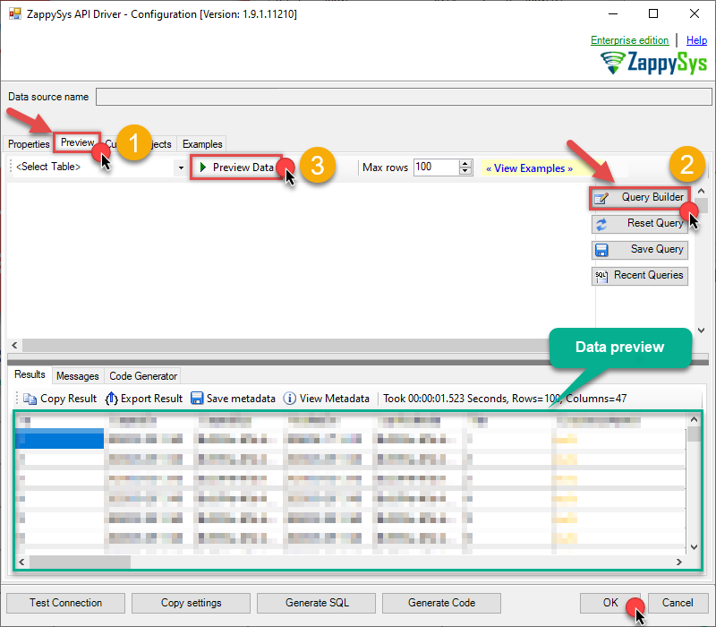Click into the Max rows field
716x627 pixels.
click(x=436, y=167)
